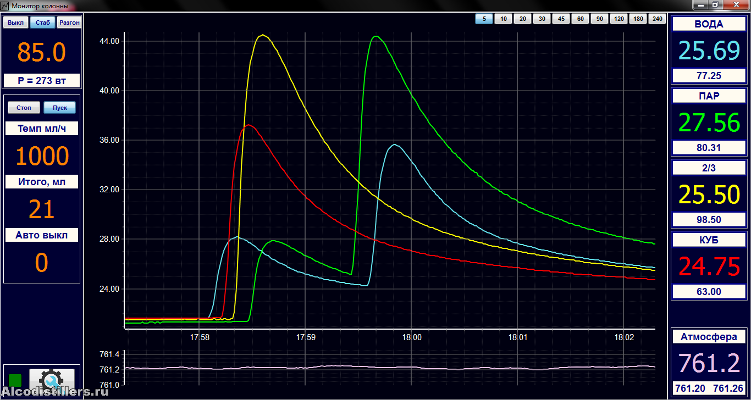Switch heater mode to Выкл
Image resolution: width=751 pixels, height=400 pixels.
(16, 23)
